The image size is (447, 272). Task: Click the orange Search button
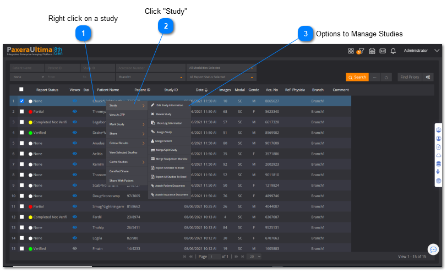[357, 77]
